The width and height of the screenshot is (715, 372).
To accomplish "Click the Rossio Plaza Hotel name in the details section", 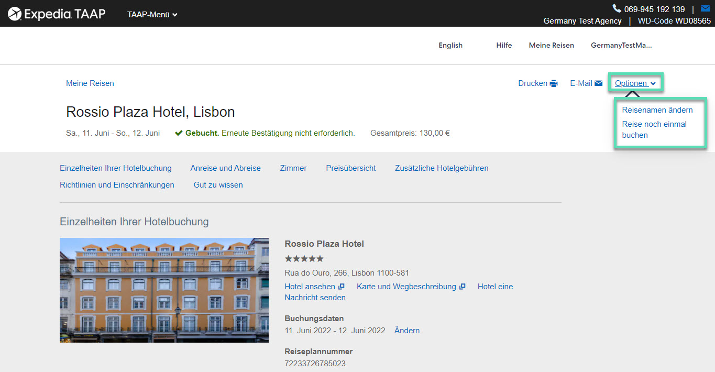I will tap(324, 244).
